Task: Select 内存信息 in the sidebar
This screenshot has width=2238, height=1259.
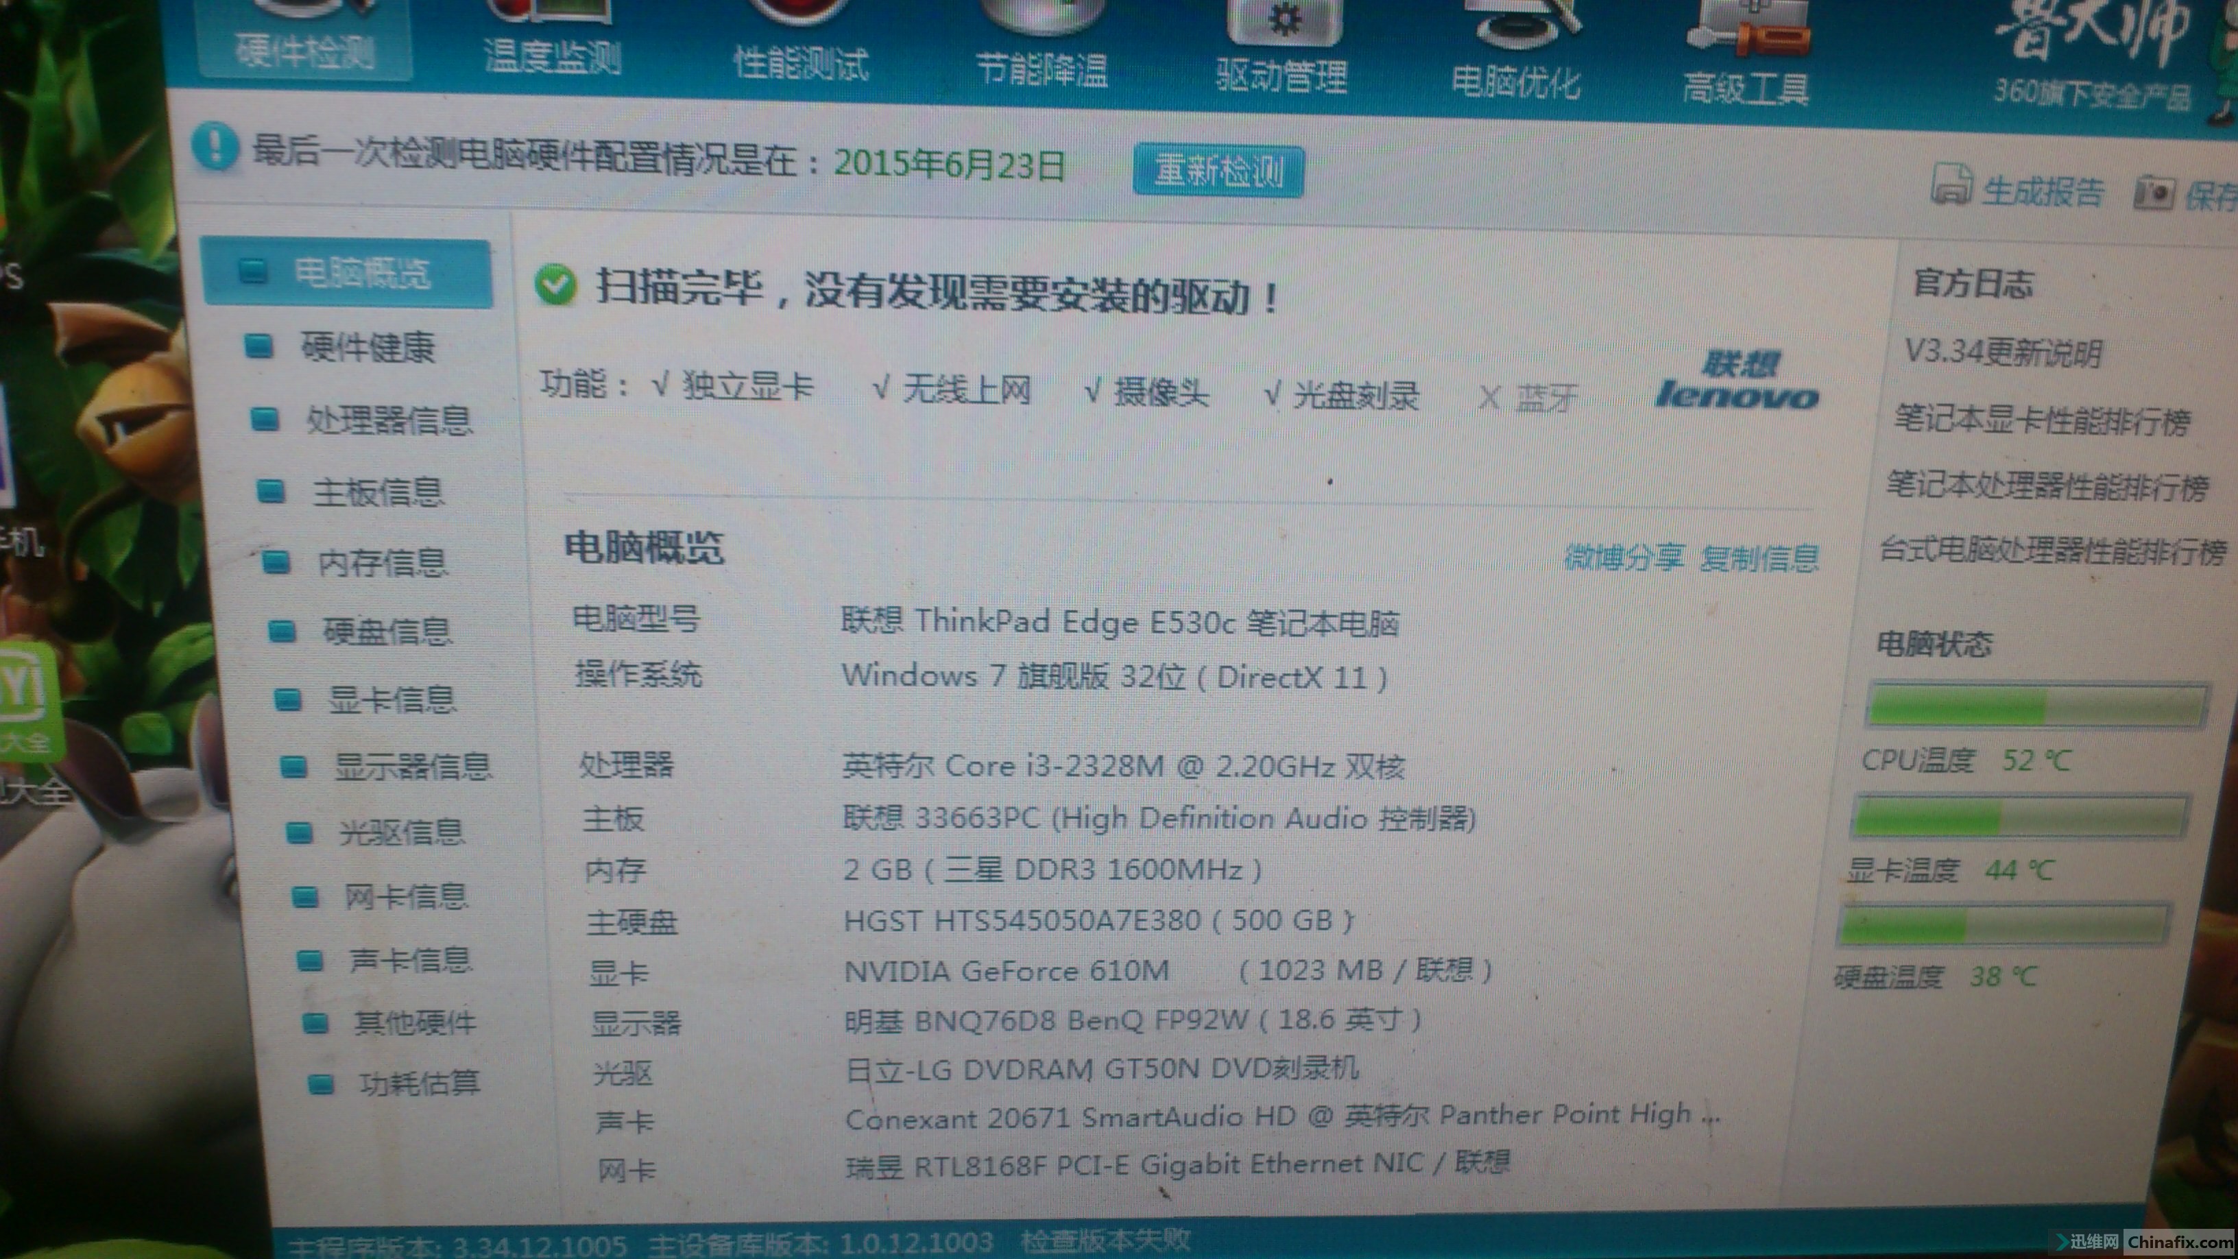Action: coord(383,563)
